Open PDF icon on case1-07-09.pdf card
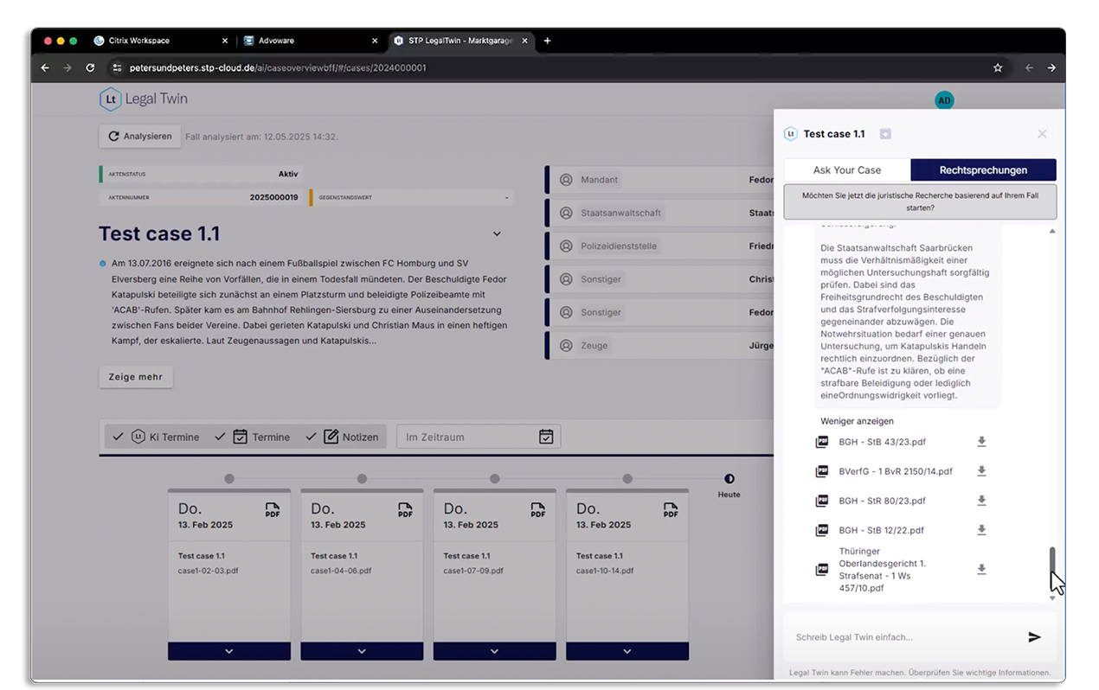 [x=538, y=510]
